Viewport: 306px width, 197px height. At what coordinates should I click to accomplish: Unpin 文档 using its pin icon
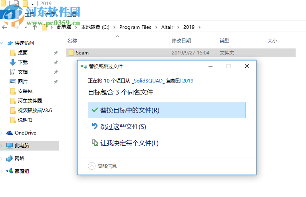click(56, 72)
